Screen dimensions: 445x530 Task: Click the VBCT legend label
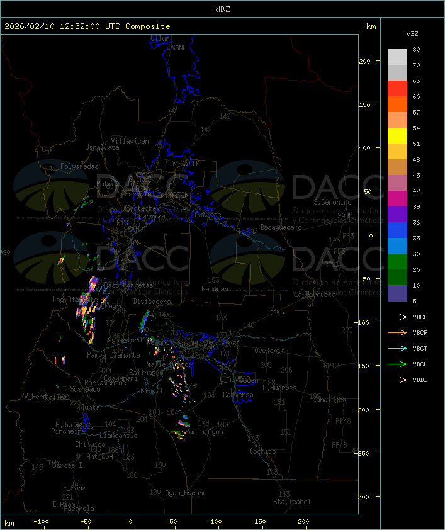coord(420,349)
